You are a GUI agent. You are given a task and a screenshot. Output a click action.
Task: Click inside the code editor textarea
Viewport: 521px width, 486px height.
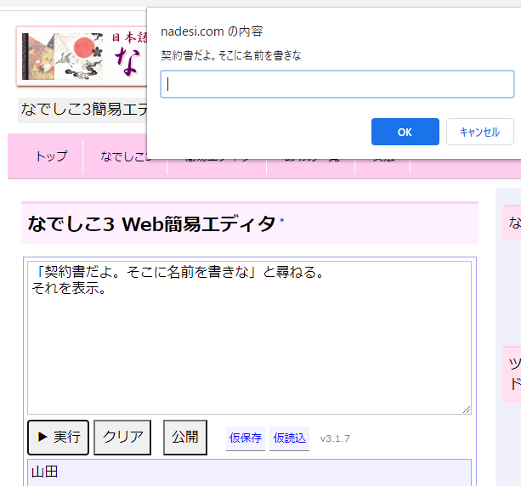(249, 337)
